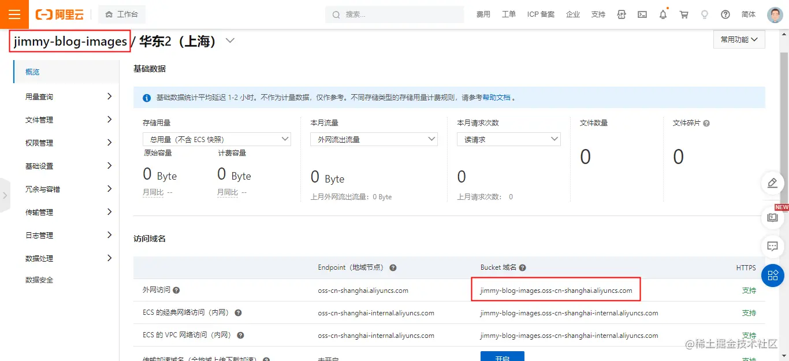Click the blue apps grid floating button
Screen dimensions: 789x361
coord(773,276)
